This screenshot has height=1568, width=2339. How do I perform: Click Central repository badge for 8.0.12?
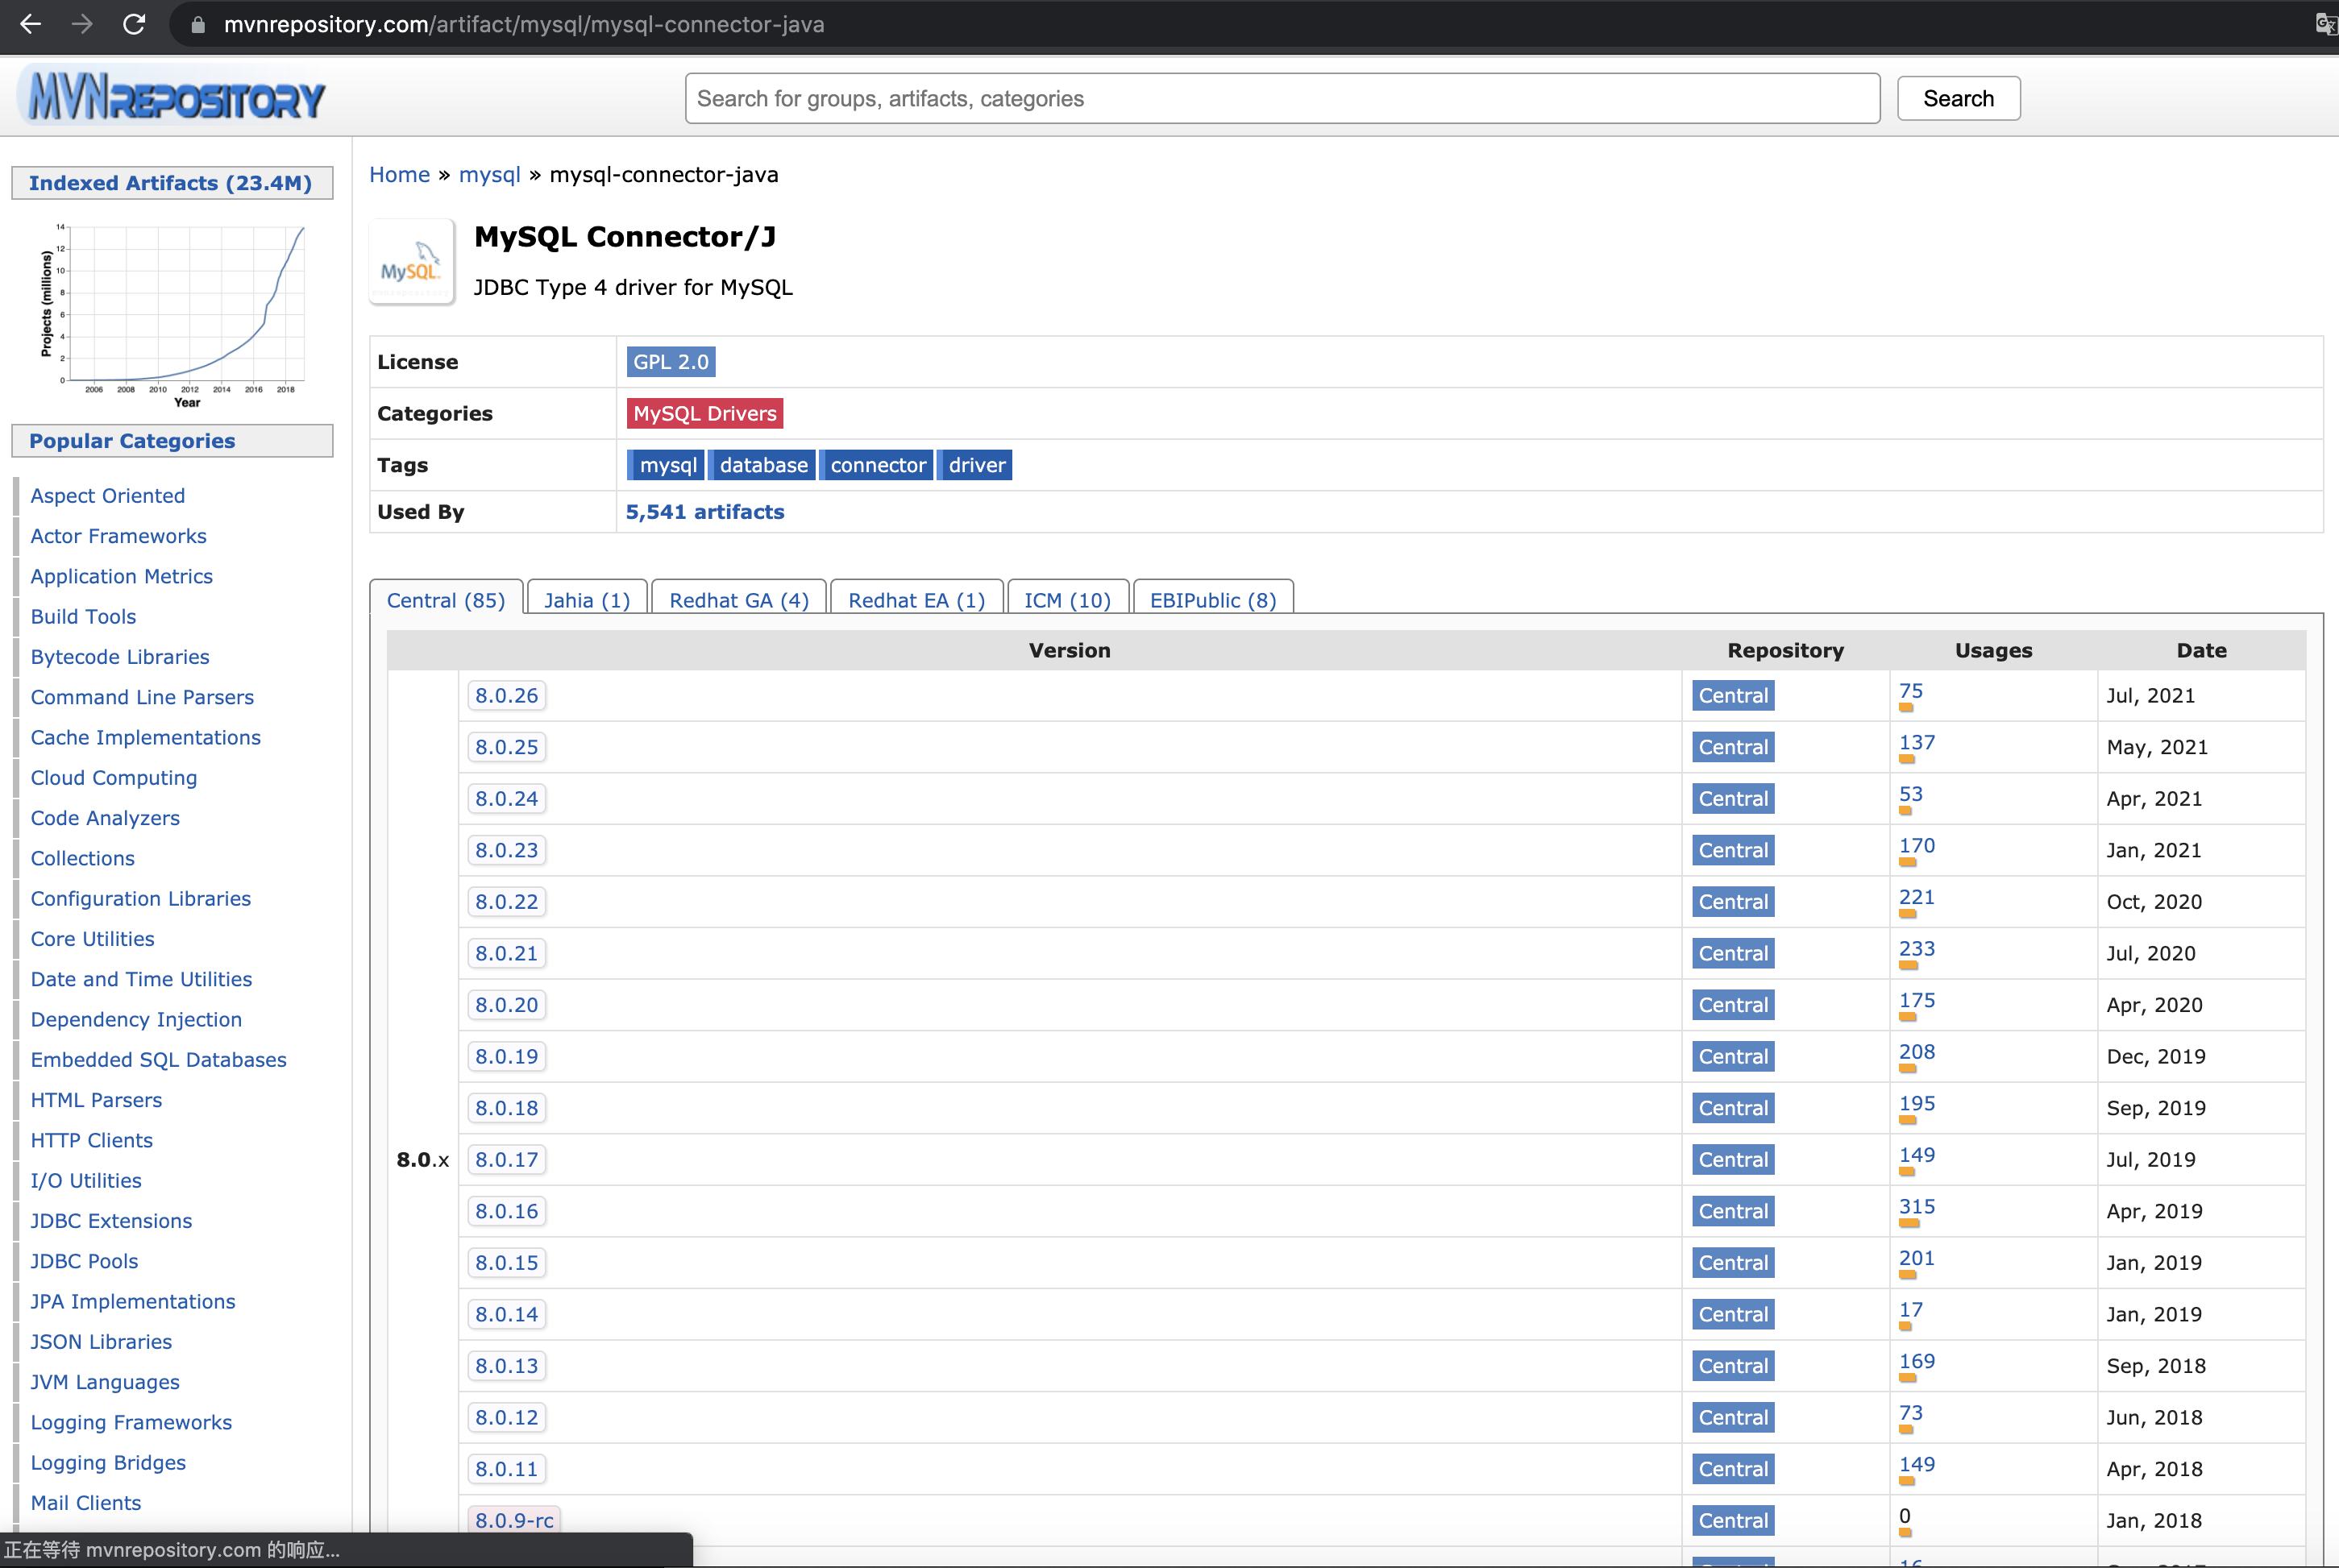(x=1733, y=1418)
